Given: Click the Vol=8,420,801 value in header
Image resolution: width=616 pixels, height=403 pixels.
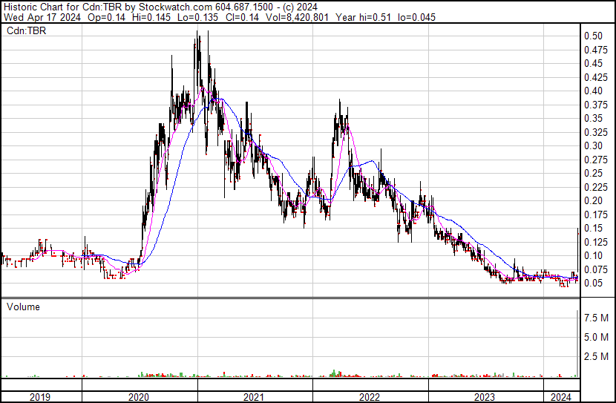Looking at the screenshot, I should 297,17.
